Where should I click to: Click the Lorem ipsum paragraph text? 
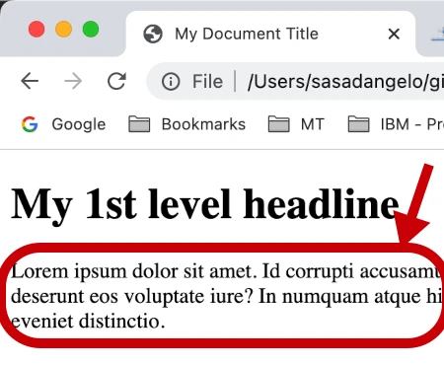point(227,296)
